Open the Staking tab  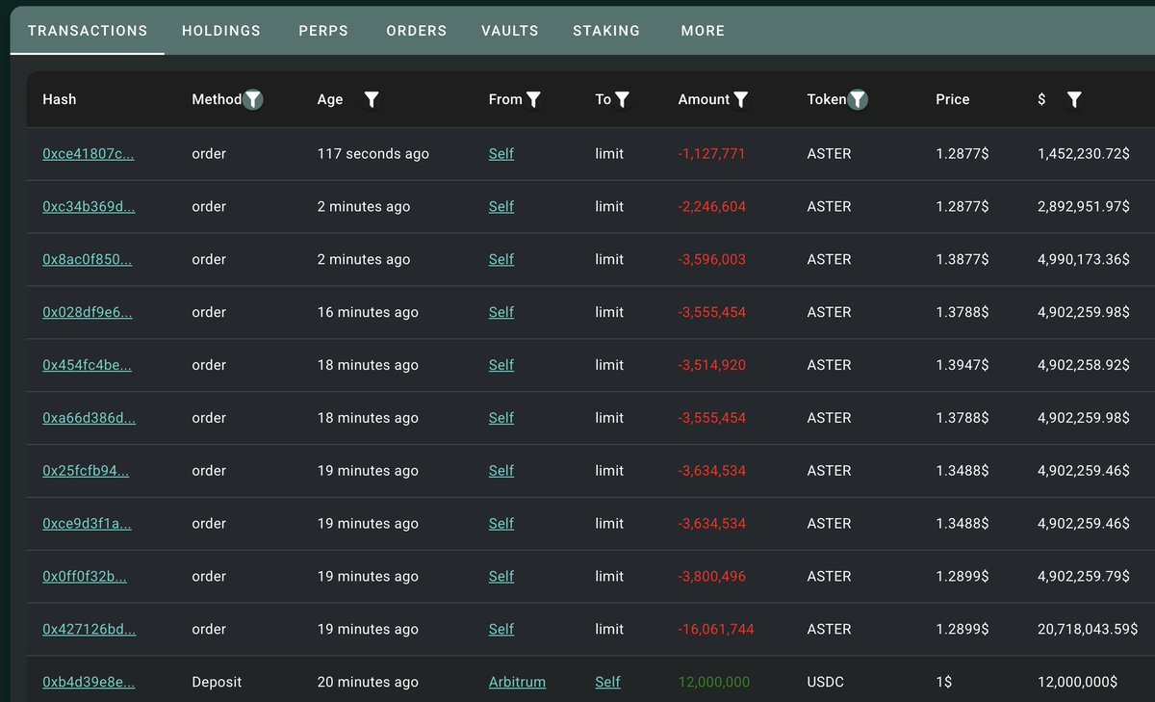click(x=606, y=31)
